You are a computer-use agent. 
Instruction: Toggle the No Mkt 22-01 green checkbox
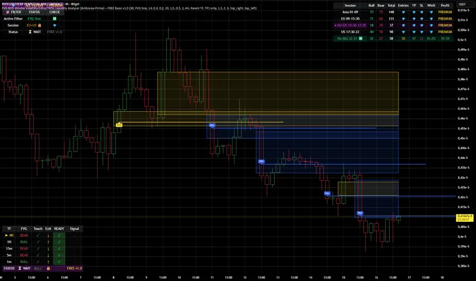pos(361,39)
